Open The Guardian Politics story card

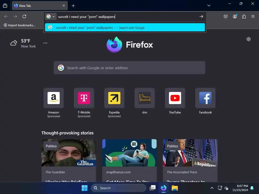(69, 160)
